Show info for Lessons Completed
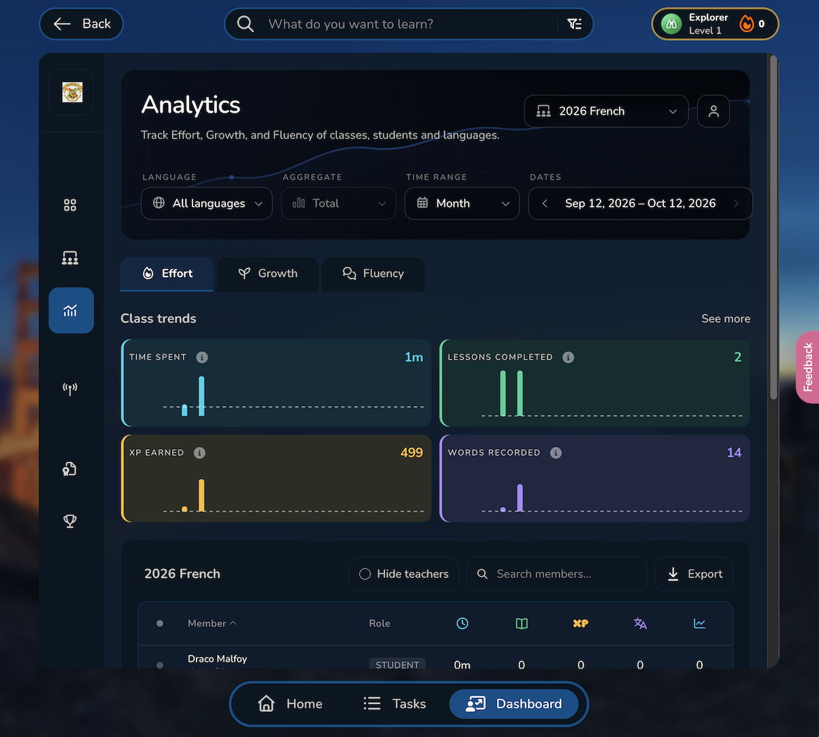819x737 pixels. [x=569, y=357]
